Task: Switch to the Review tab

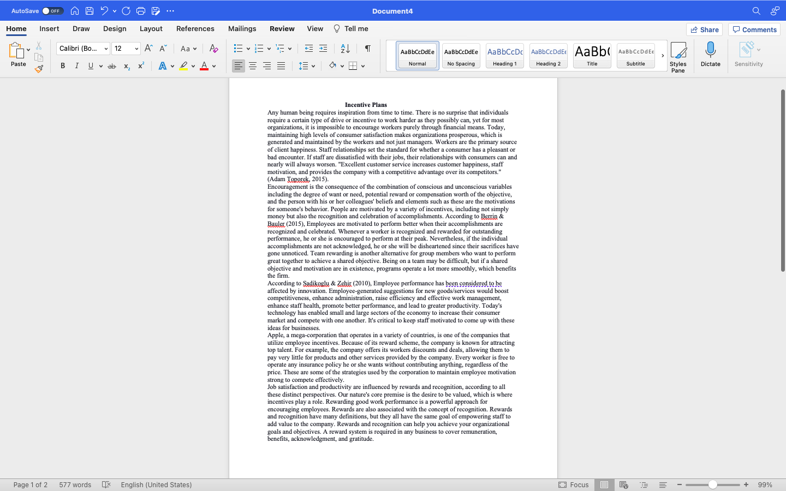Action: click(282, 28)
